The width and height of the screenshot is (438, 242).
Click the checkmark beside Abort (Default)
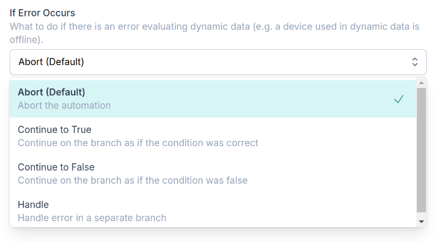tap(399, 99)
